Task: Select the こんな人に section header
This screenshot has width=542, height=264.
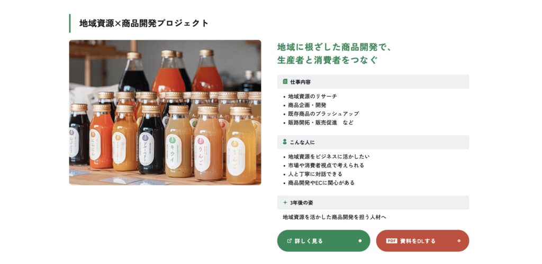Action: [x=373, y=142]
